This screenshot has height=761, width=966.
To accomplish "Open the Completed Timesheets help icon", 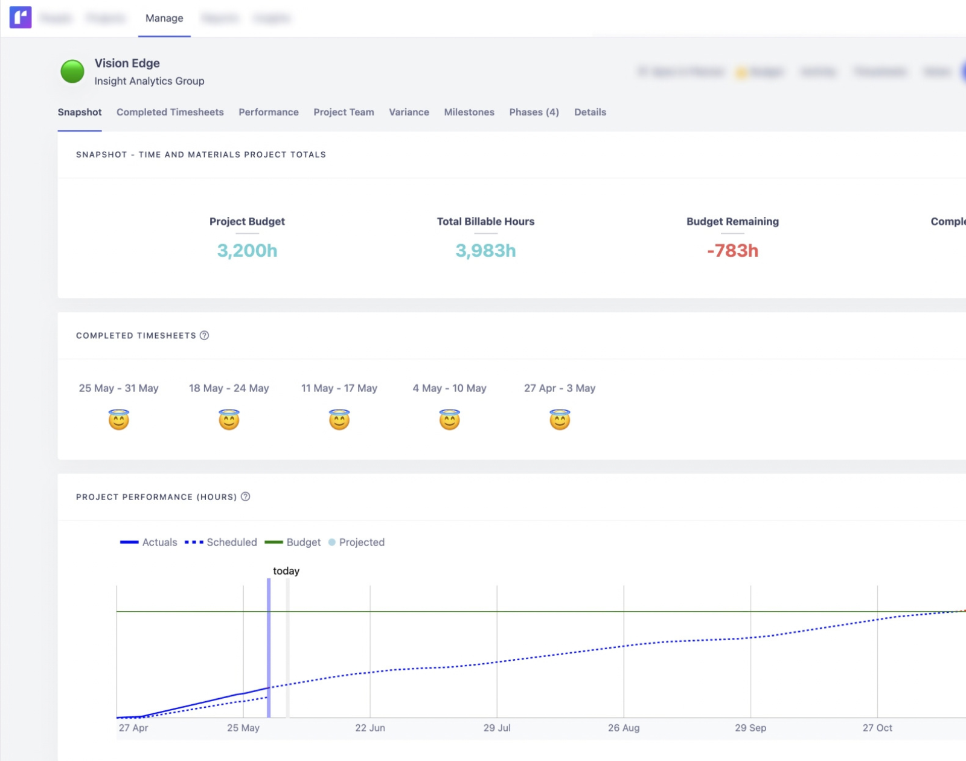I will (x=204, y=335).
